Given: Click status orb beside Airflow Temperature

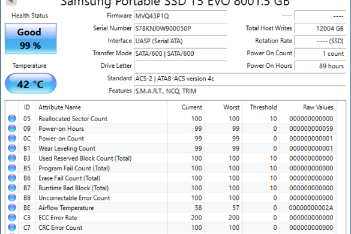Looking at the screenshot, I should coord(12,208).
